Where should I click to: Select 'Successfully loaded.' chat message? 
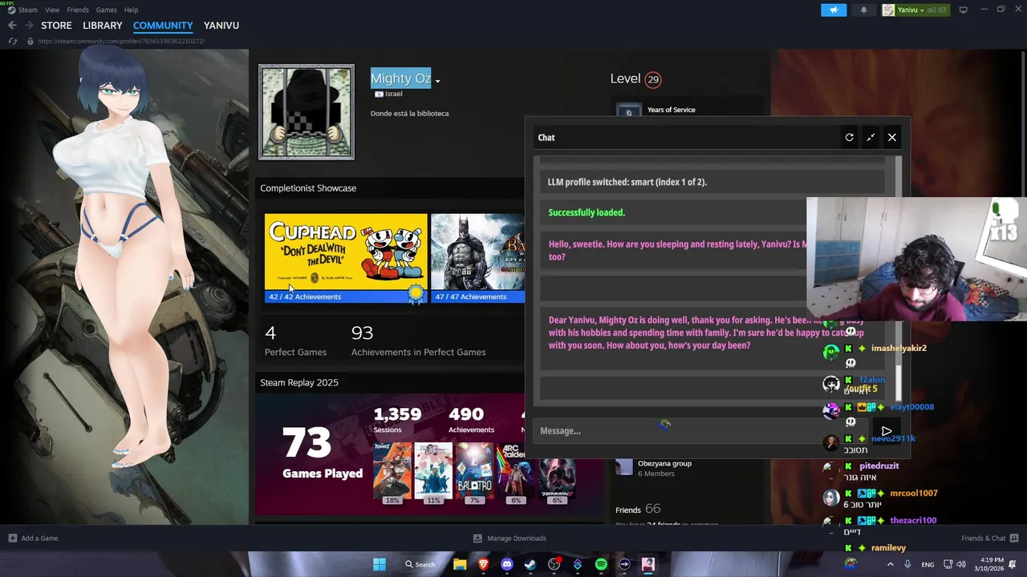tap(587, 212)
